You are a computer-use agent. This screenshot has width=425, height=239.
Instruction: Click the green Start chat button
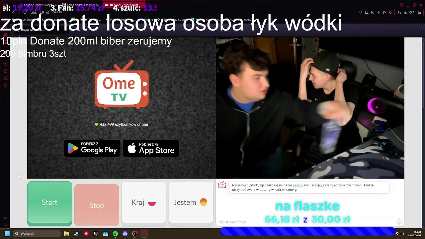(x=49, y=203)
